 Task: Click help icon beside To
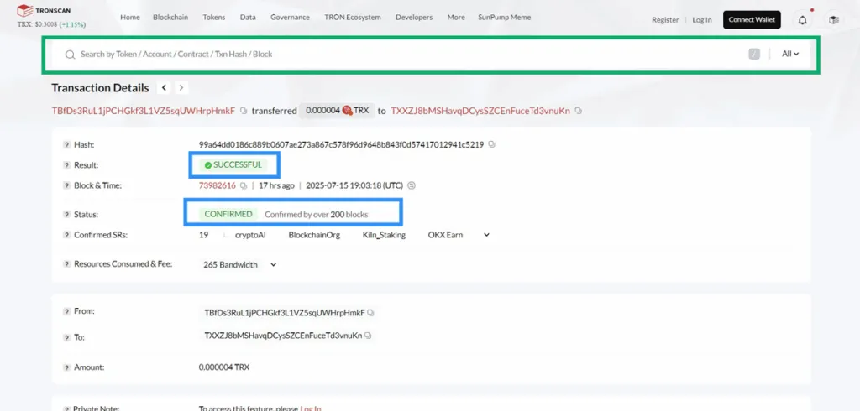click(x=67, y=337)
